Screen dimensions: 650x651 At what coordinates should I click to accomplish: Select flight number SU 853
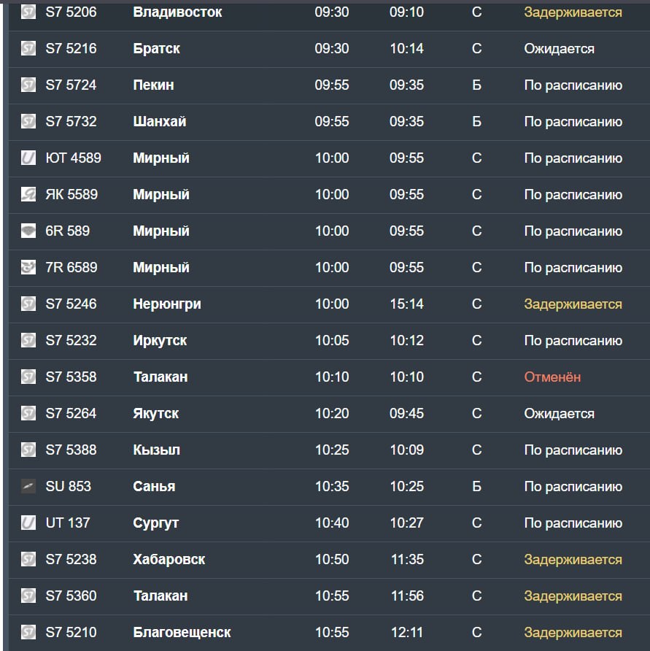[x=68, y=486]
